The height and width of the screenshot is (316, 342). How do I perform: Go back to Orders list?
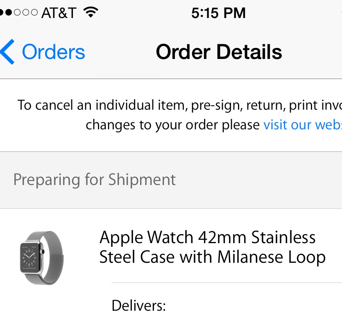[53, 52]
